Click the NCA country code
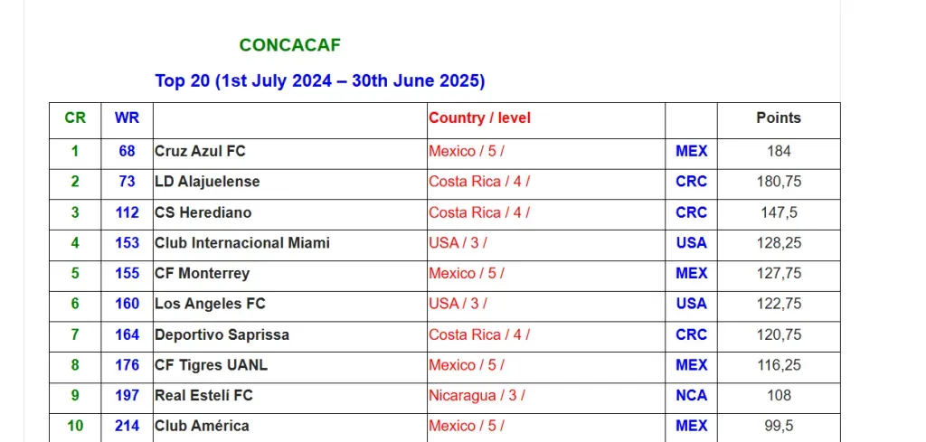Image resolution: width=926 pixels, height=442 pixels. point(691,395)
